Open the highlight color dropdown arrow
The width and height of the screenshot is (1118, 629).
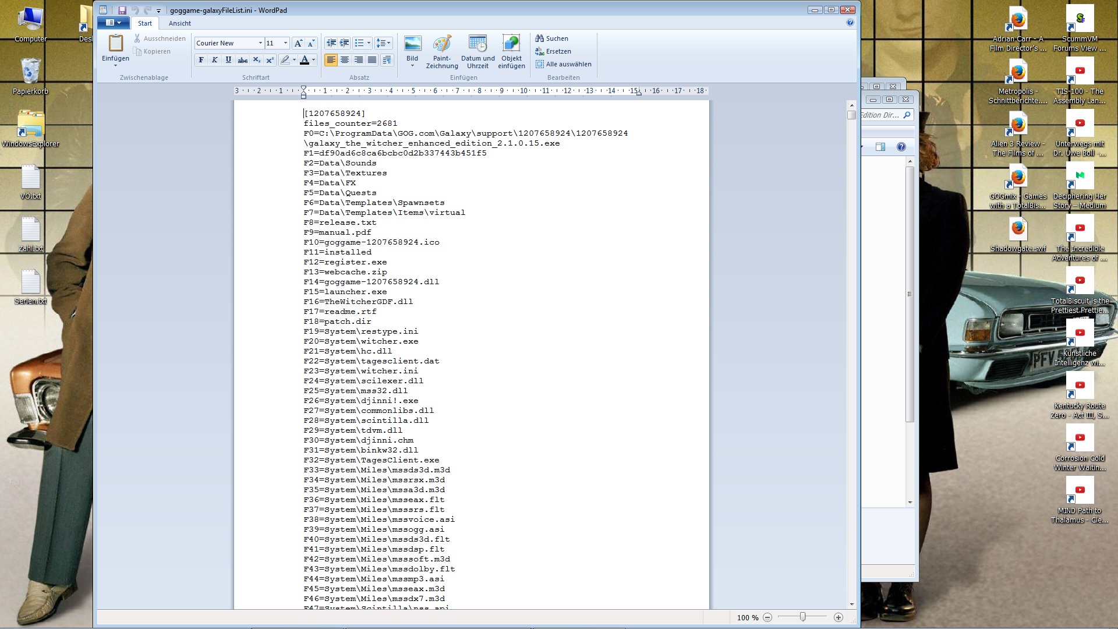coord(294,60)
